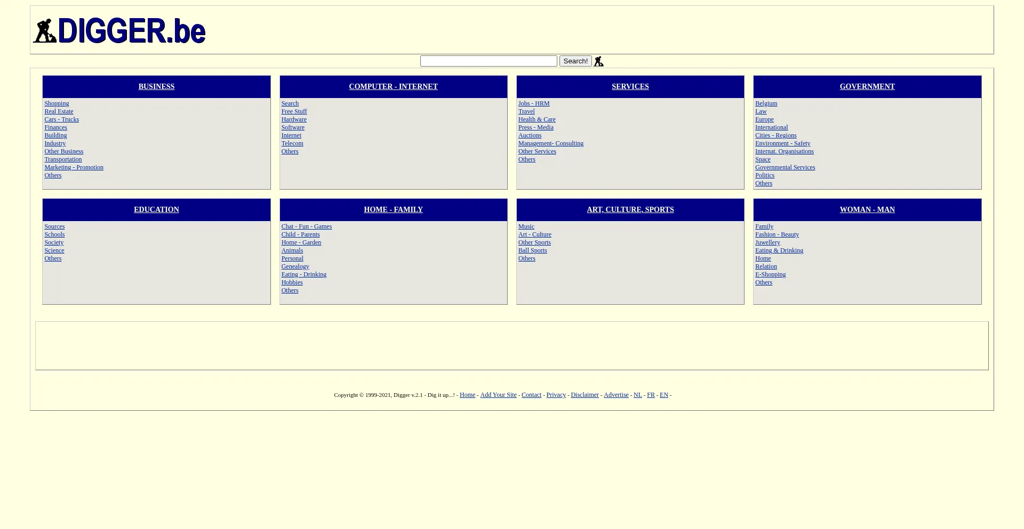
Task: Open the Disclaimer footer link
Action: click(585, 395)
